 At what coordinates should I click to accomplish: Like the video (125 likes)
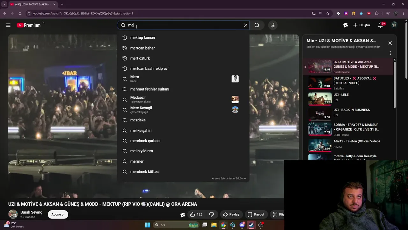tap(196, 214)
